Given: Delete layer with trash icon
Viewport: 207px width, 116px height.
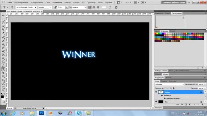Looking at the screenshot, I should pyautogui.click(x=202, y=104).
